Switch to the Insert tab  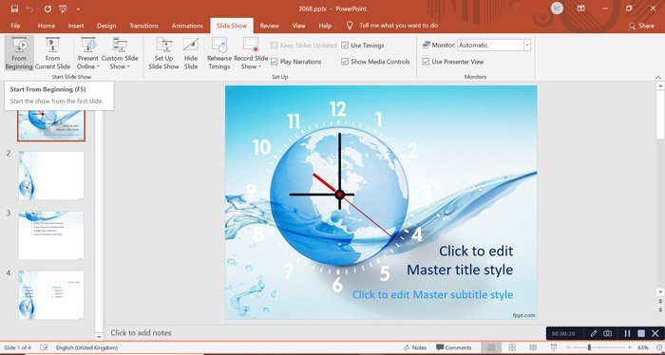pyautogui.click(x=76, y=26)
